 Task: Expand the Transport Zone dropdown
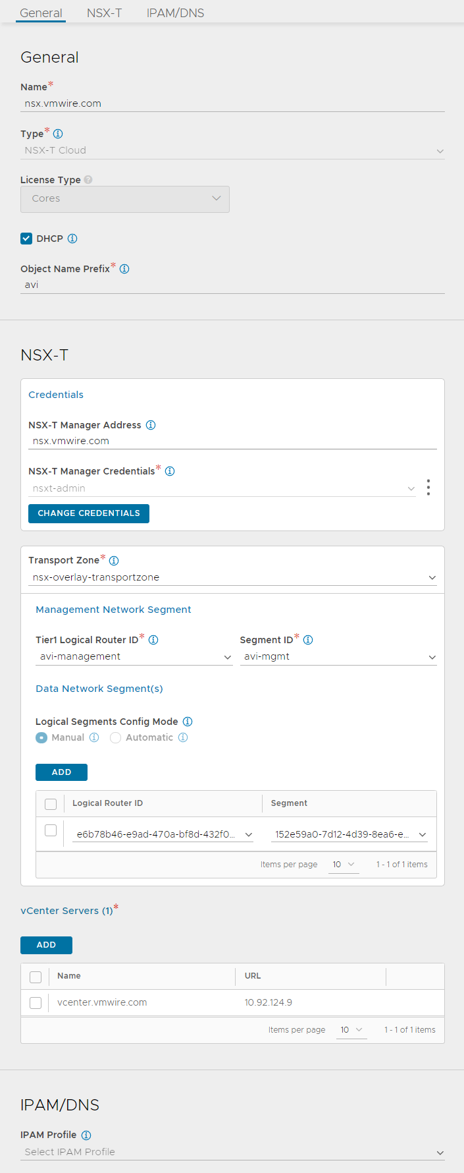(232, 578)
